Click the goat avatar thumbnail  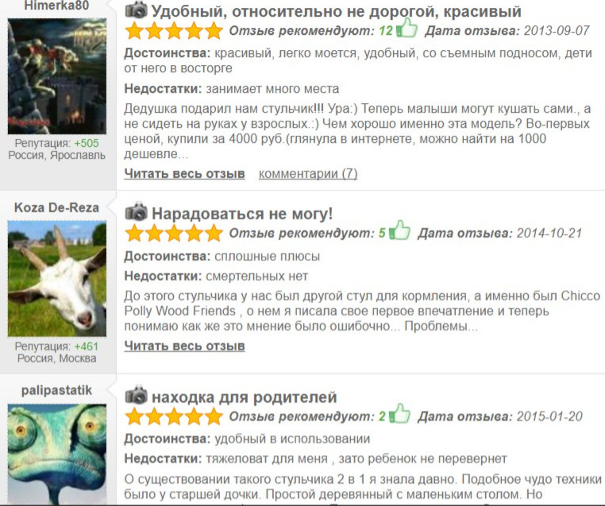tap(57, 278)
